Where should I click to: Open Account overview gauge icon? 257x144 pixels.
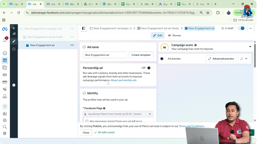pyautogui.click(x=5, y=53)
